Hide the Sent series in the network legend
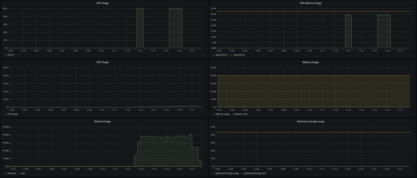 click(x=23, y=173)
